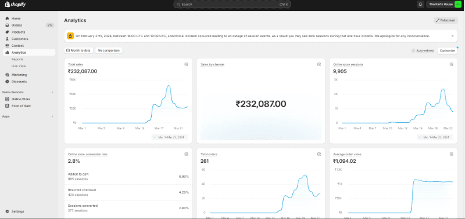Click the Fullscreen button
This screenshot has width=465, height=219.
pyautogui.click(x=446, y=20)
